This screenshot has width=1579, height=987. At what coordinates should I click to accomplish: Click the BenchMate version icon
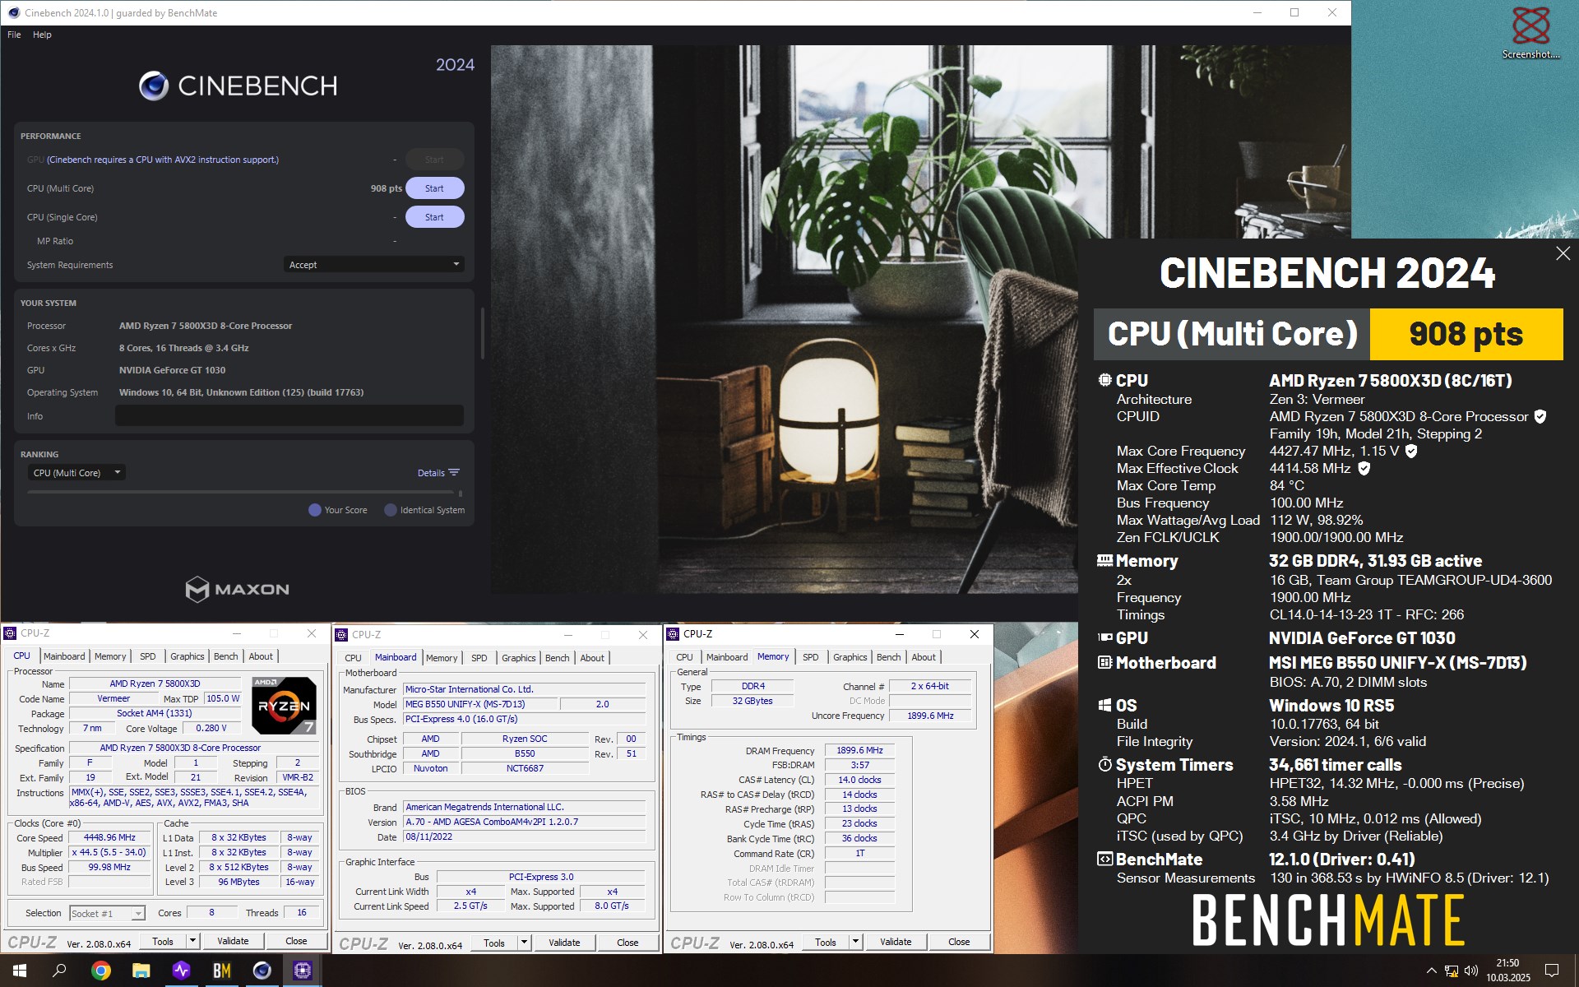point(1104,859)
